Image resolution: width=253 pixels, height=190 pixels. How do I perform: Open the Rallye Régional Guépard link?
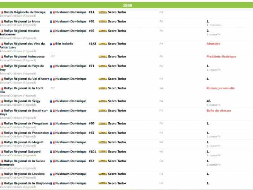(x=22, y=152)
